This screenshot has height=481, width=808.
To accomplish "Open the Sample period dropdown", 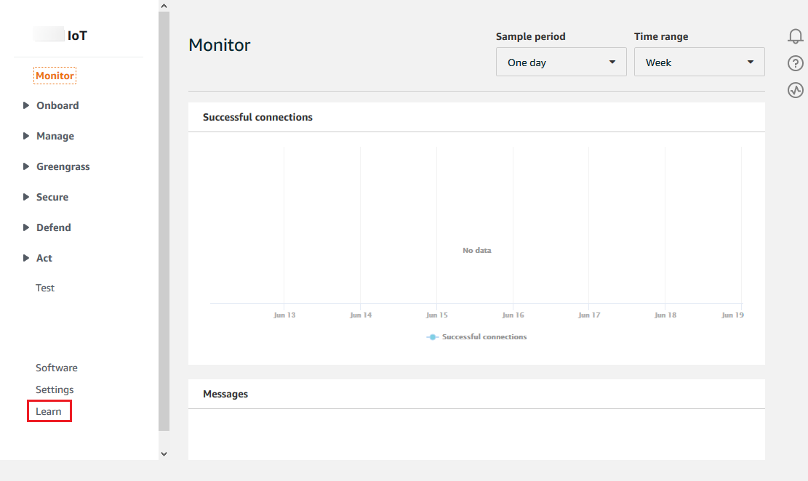I will pyautogui.click(x=561, y=62).
